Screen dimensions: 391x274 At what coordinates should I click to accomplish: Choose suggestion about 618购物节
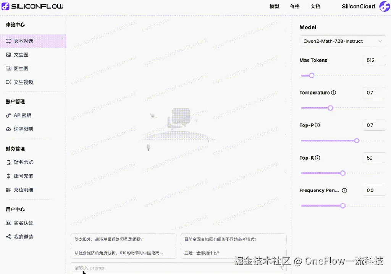124,253
